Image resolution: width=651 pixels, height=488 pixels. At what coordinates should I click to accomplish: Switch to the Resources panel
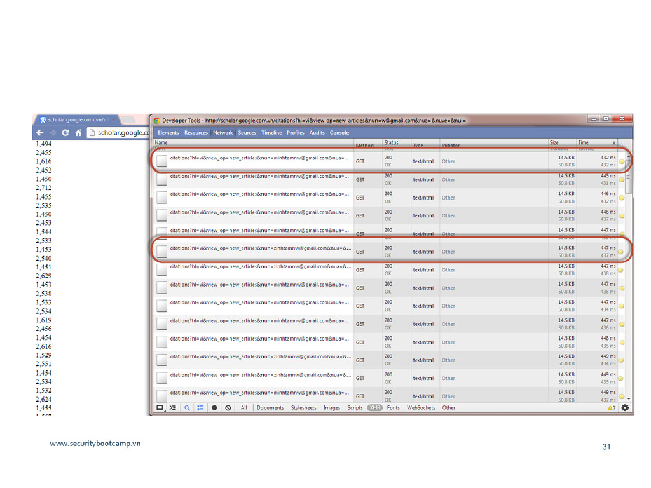coord(196,133)
